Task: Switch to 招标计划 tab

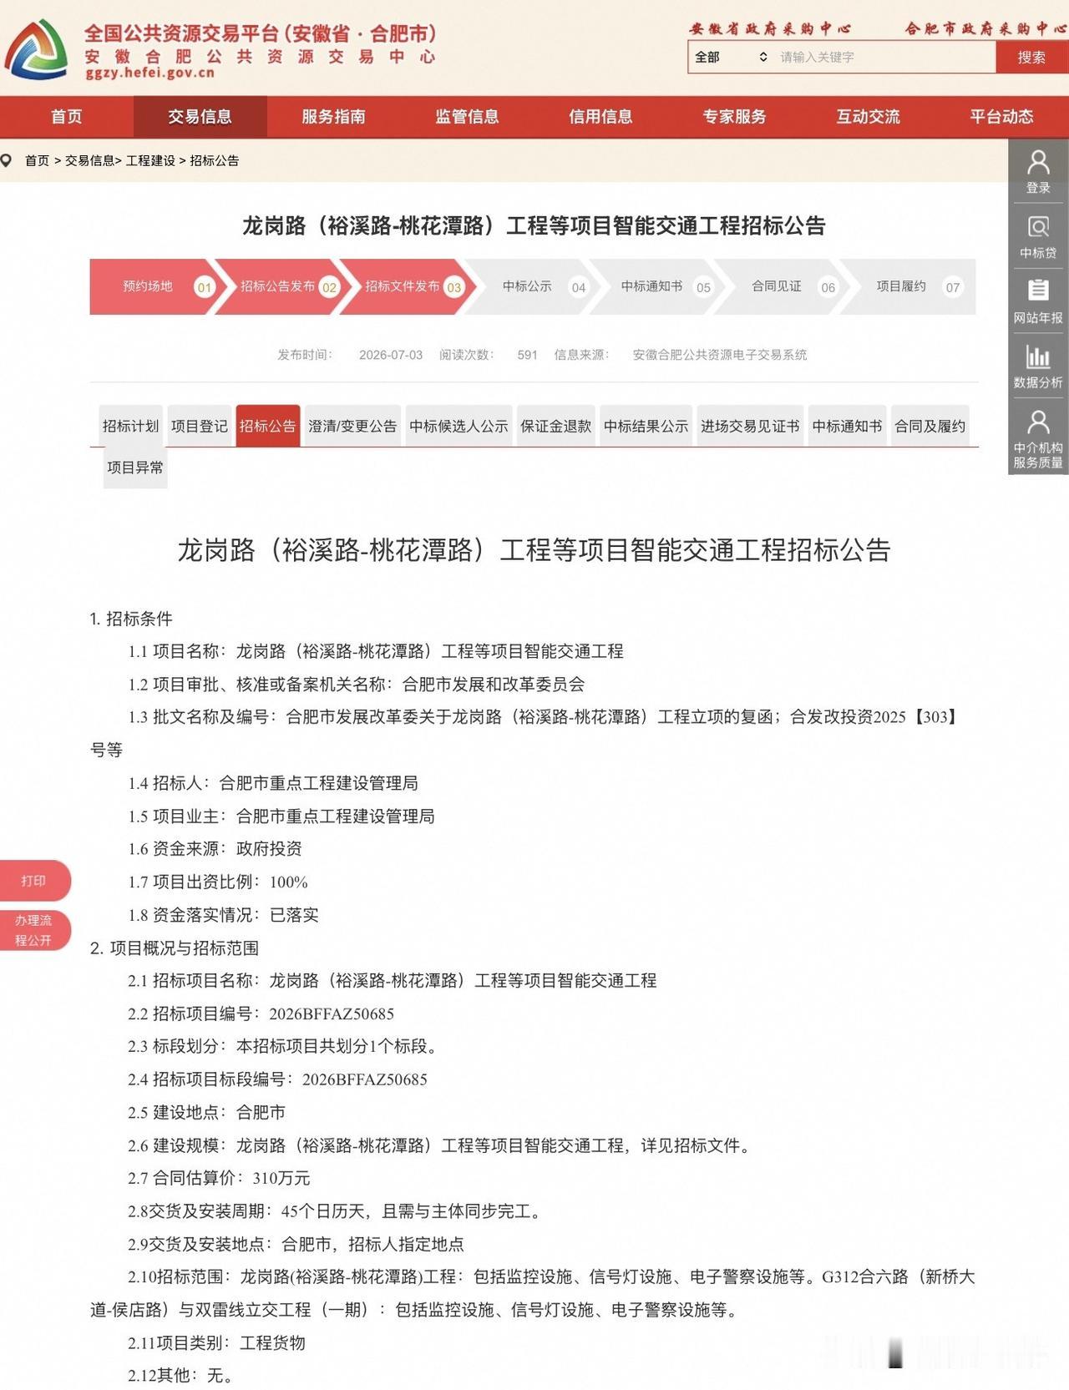Action: point(131,426)
